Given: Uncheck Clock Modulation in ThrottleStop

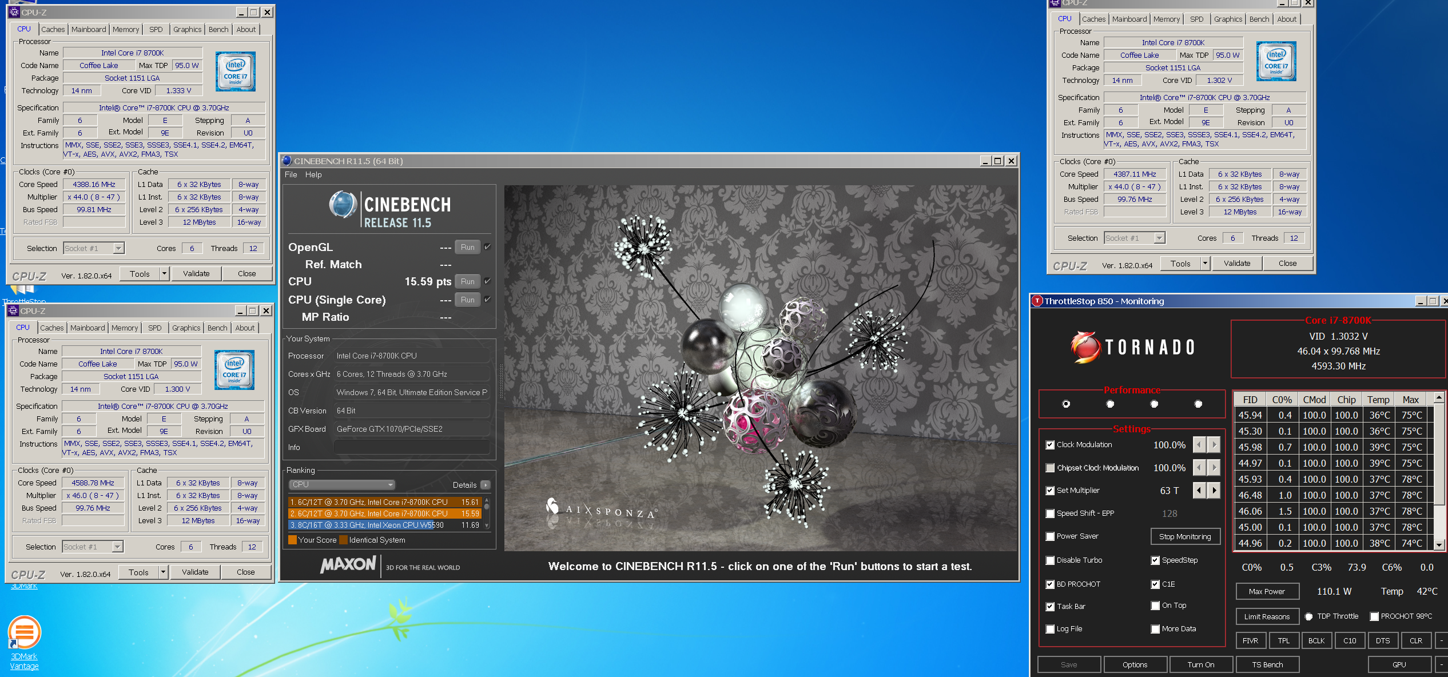Looking at the screenshot, I should pos(1050,445).
